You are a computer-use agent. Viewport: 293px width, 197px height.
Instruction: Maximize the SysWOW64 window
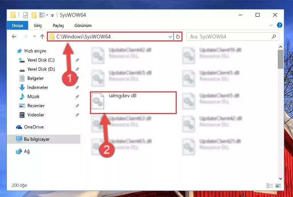coord(258,15)
